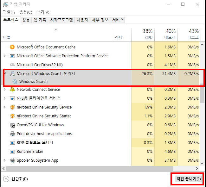This screenshot has height=187, width=206.
Task: Click the horizontal scrollbar right arrow
Action: [197, 169]
